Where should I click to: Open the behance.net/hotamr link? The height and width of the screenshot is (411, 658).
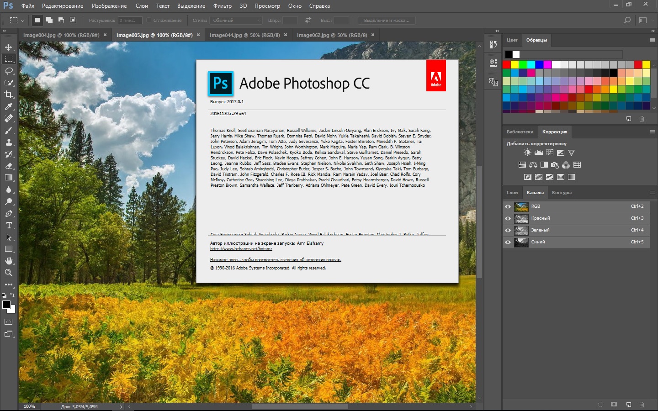241,249
